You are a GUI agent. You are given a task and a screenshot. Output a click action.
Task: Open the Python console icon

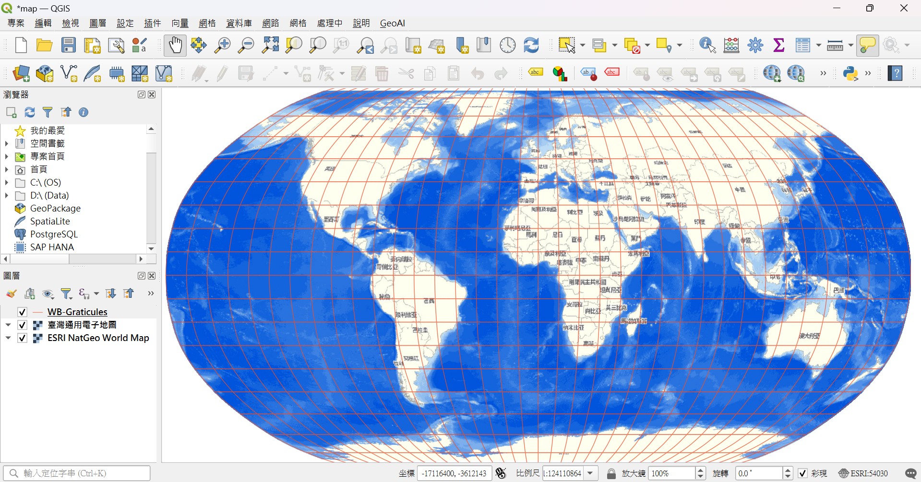coord(850,74)
